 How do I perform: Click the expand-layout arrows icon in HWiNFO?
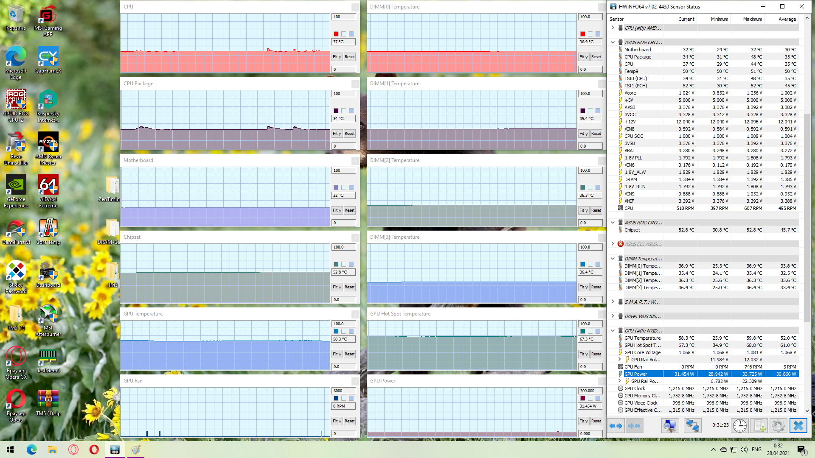[616, 425]
